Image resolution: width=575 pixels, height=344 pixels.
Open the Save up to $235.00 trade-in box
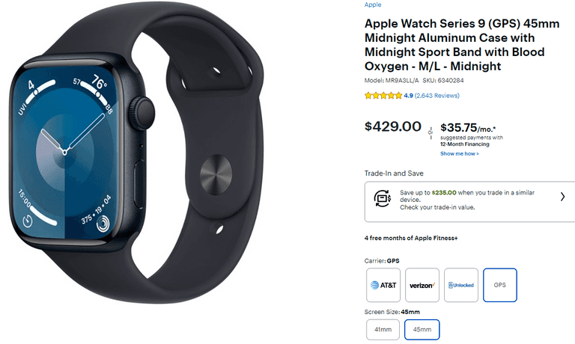click(x=469, y=201)
